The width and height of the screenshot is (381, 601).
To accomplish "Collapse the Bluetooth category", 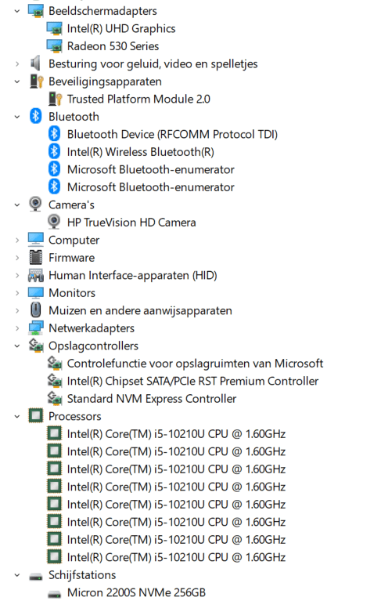I will coord(17,117).
